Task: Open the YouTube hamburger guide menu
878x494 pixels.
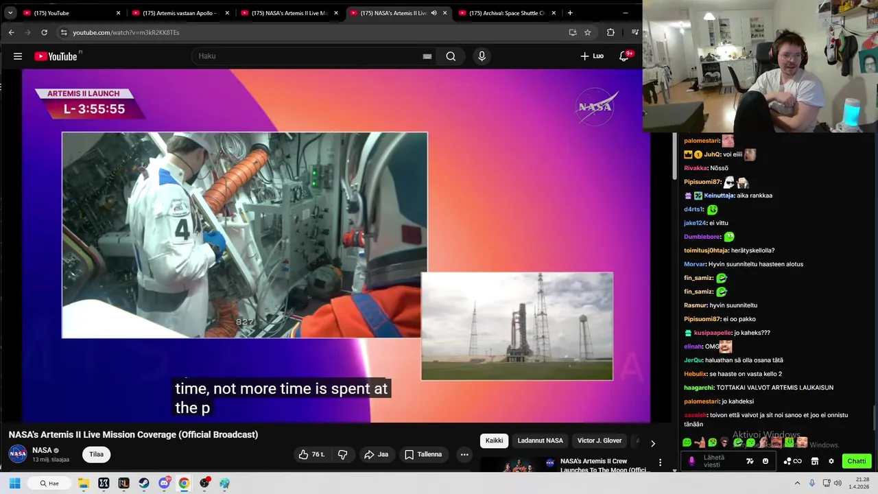Action: coord(18,56)
